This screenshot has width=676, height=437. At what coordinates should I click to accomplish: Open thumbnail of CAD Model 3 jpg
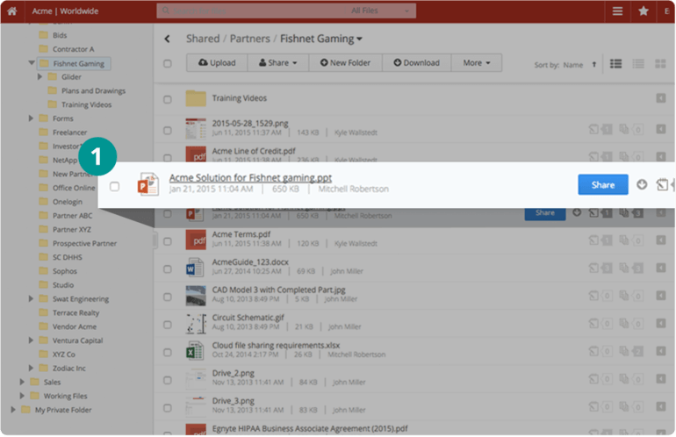pos(195,296)
